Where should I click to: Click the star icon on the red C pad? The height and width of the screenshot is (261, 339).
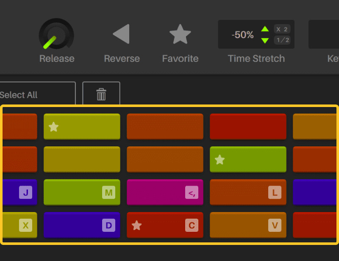tap(136, 225)
